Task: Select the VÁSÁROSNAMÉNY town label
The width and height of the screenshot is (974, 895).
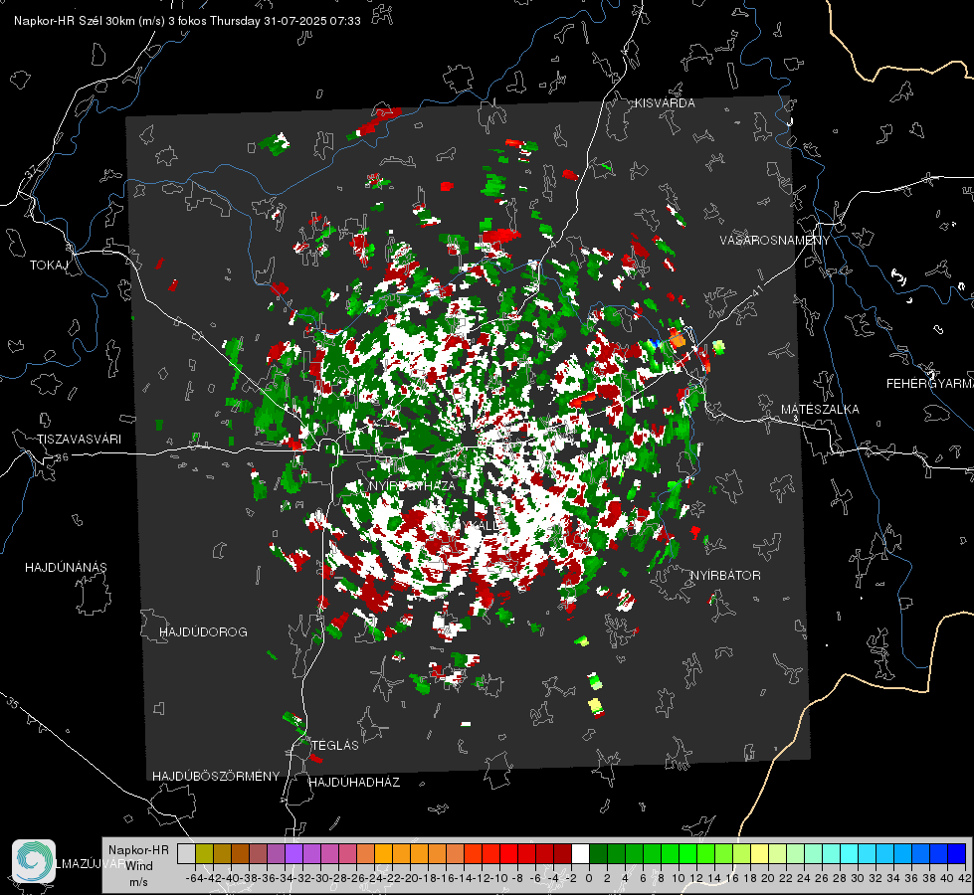Action: tap(775, 241)
